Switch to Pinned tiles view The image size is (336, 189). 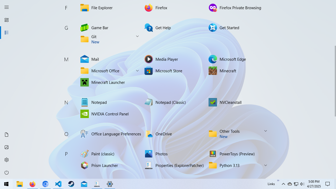[x=7, y=20]
